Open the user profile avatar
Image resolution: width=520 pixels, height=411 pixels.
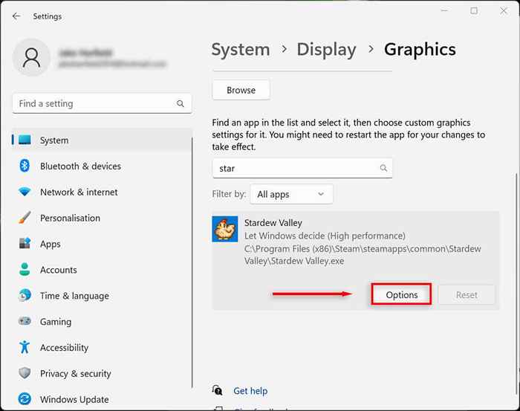point(31,57)
